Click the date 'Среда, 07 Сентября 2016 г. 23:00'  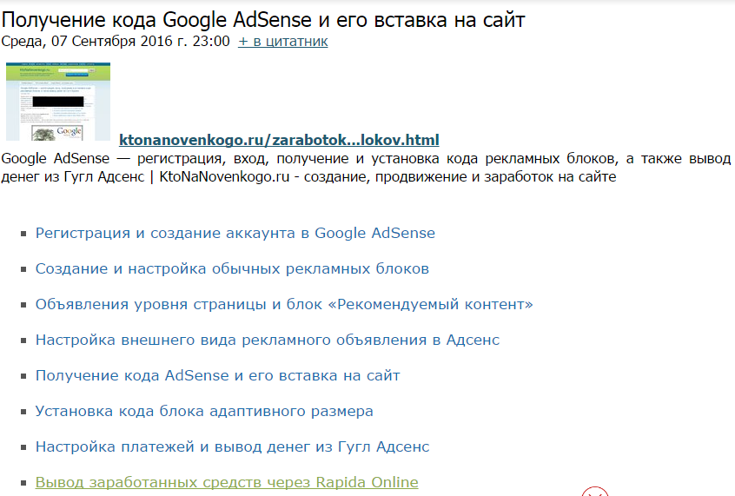(116, 41)
